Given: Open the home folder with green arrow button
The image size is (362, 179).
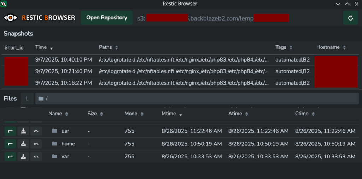Looking at the screenshot, I should pos(10,144).
